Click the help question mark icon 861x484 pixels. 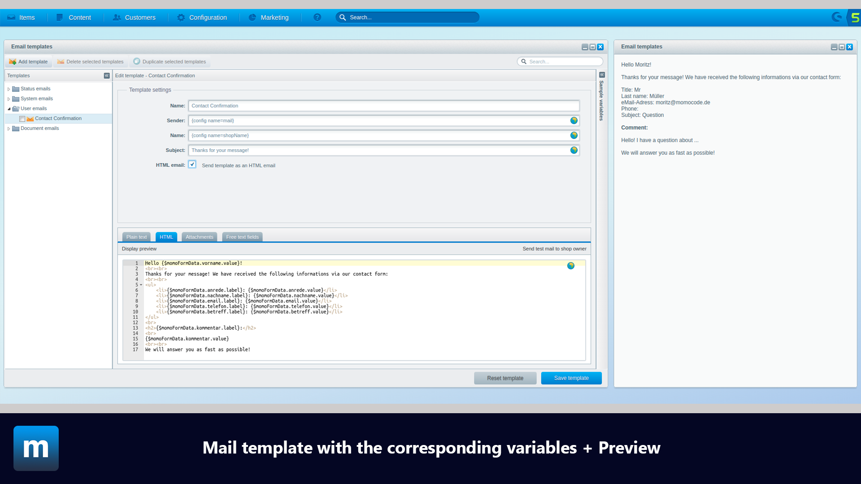pyautogui.click(x=317, y=17)
